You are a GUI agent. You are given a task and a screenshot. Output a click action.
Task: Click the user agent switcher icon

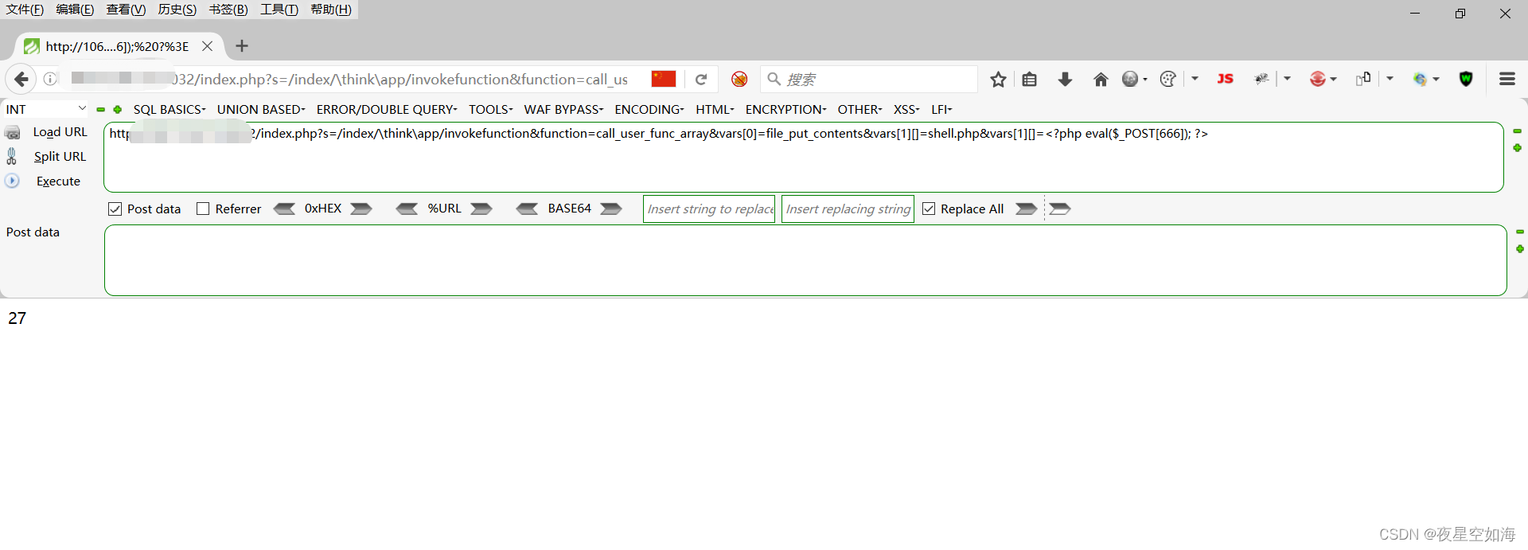pyautogui.click(x=1363, y=79)
